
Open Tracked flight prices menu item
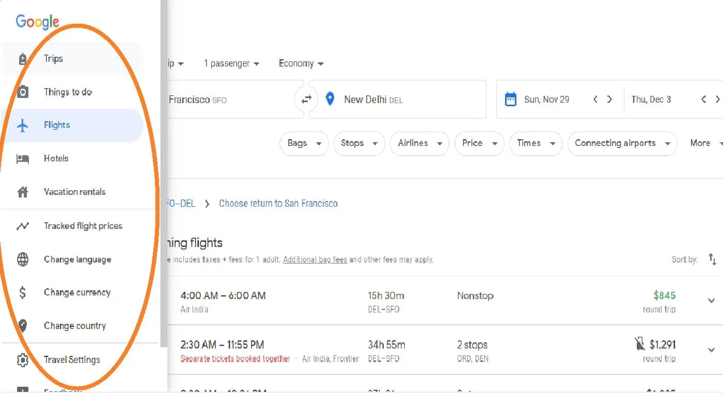point(71,226)
